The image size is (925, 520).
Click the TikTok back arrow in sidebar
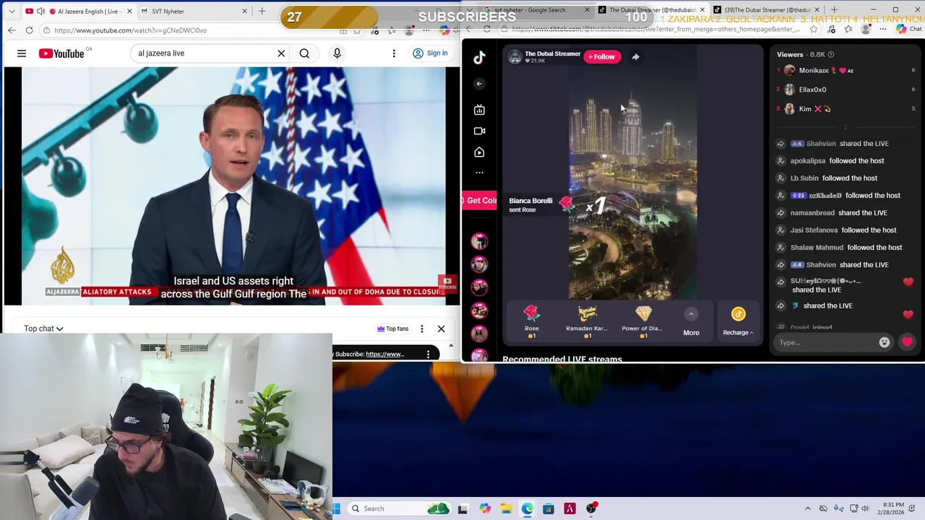479,84
